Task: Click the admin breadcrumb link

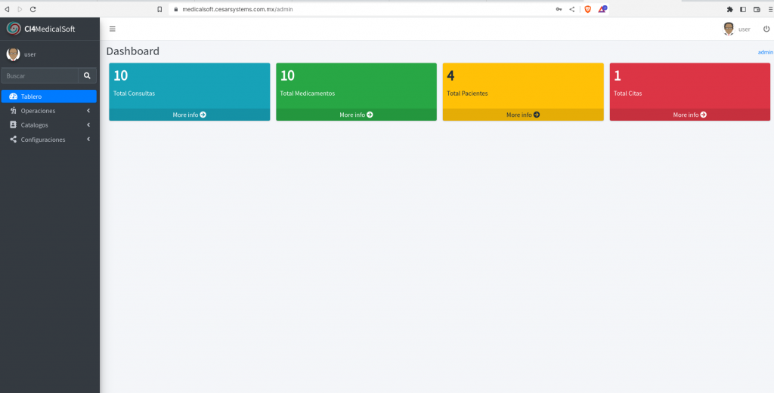Action: (x=765, y=52)
